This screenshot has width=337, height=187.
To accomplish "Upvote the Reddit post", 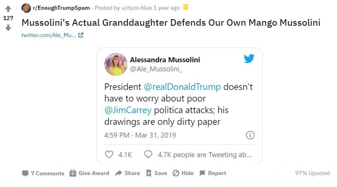I will [8, 9].
